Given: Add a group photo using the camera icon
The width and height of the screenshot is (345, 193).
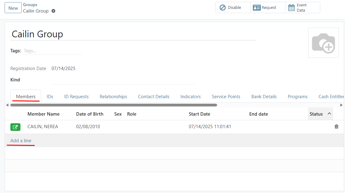Looking at the screenshot, I should click(323, 43).
